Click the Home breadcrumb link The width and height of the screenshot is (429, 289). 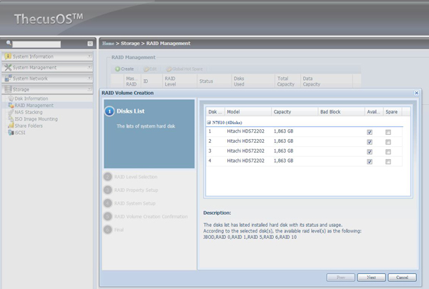(x=109, y=44)
